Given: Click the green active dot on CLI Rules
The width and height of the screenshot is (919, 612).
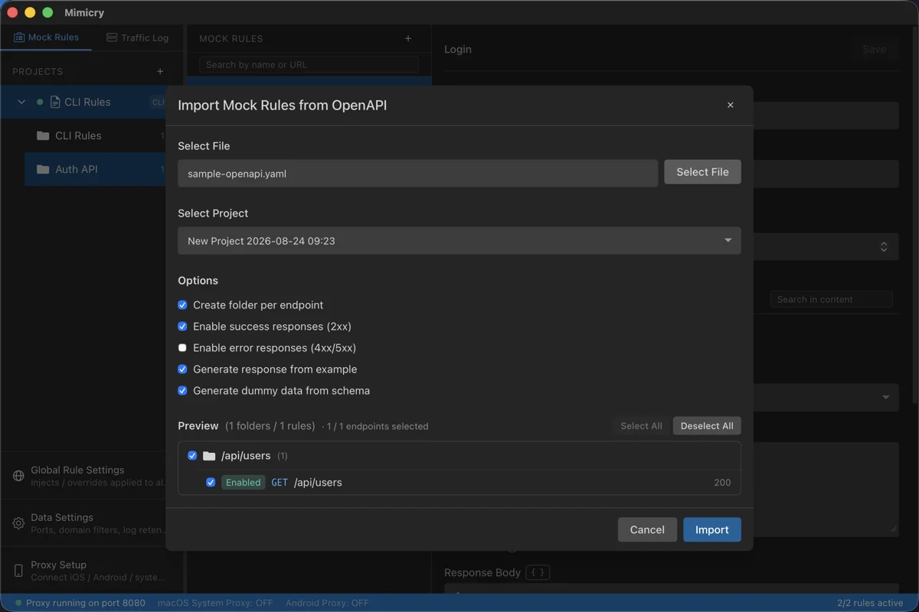Looking at the screenshot, I should [40, 102].
